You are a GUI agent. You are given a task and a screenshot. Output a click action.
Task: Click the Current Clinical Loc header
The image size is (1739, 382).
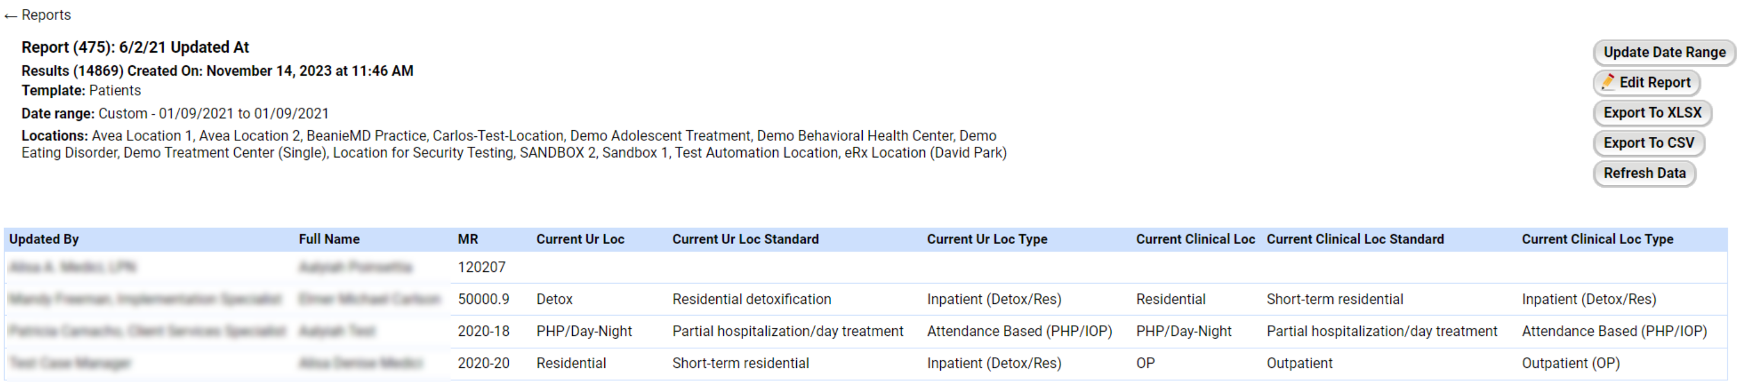[x=1195, y=239]
